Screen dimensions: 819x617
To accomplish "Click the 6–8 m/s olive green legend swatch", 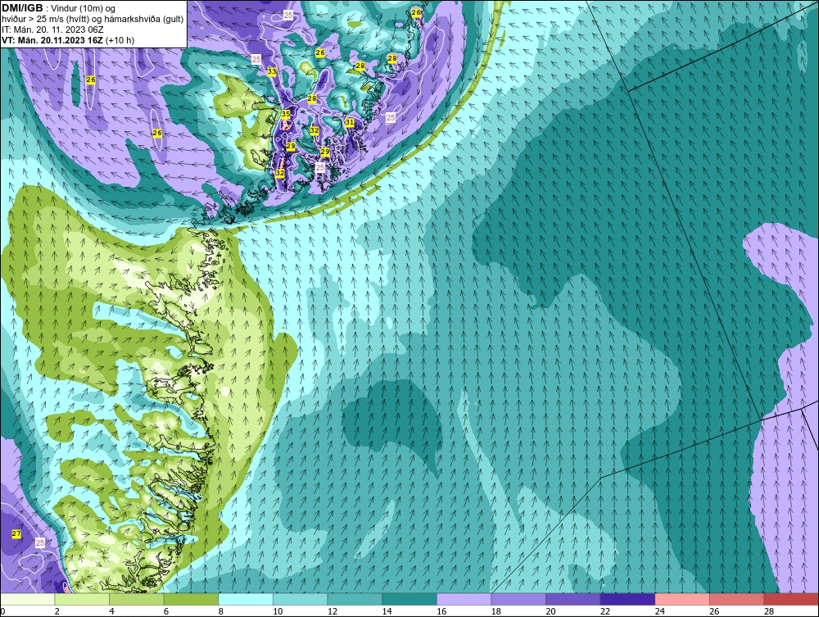I will [191, 599].
